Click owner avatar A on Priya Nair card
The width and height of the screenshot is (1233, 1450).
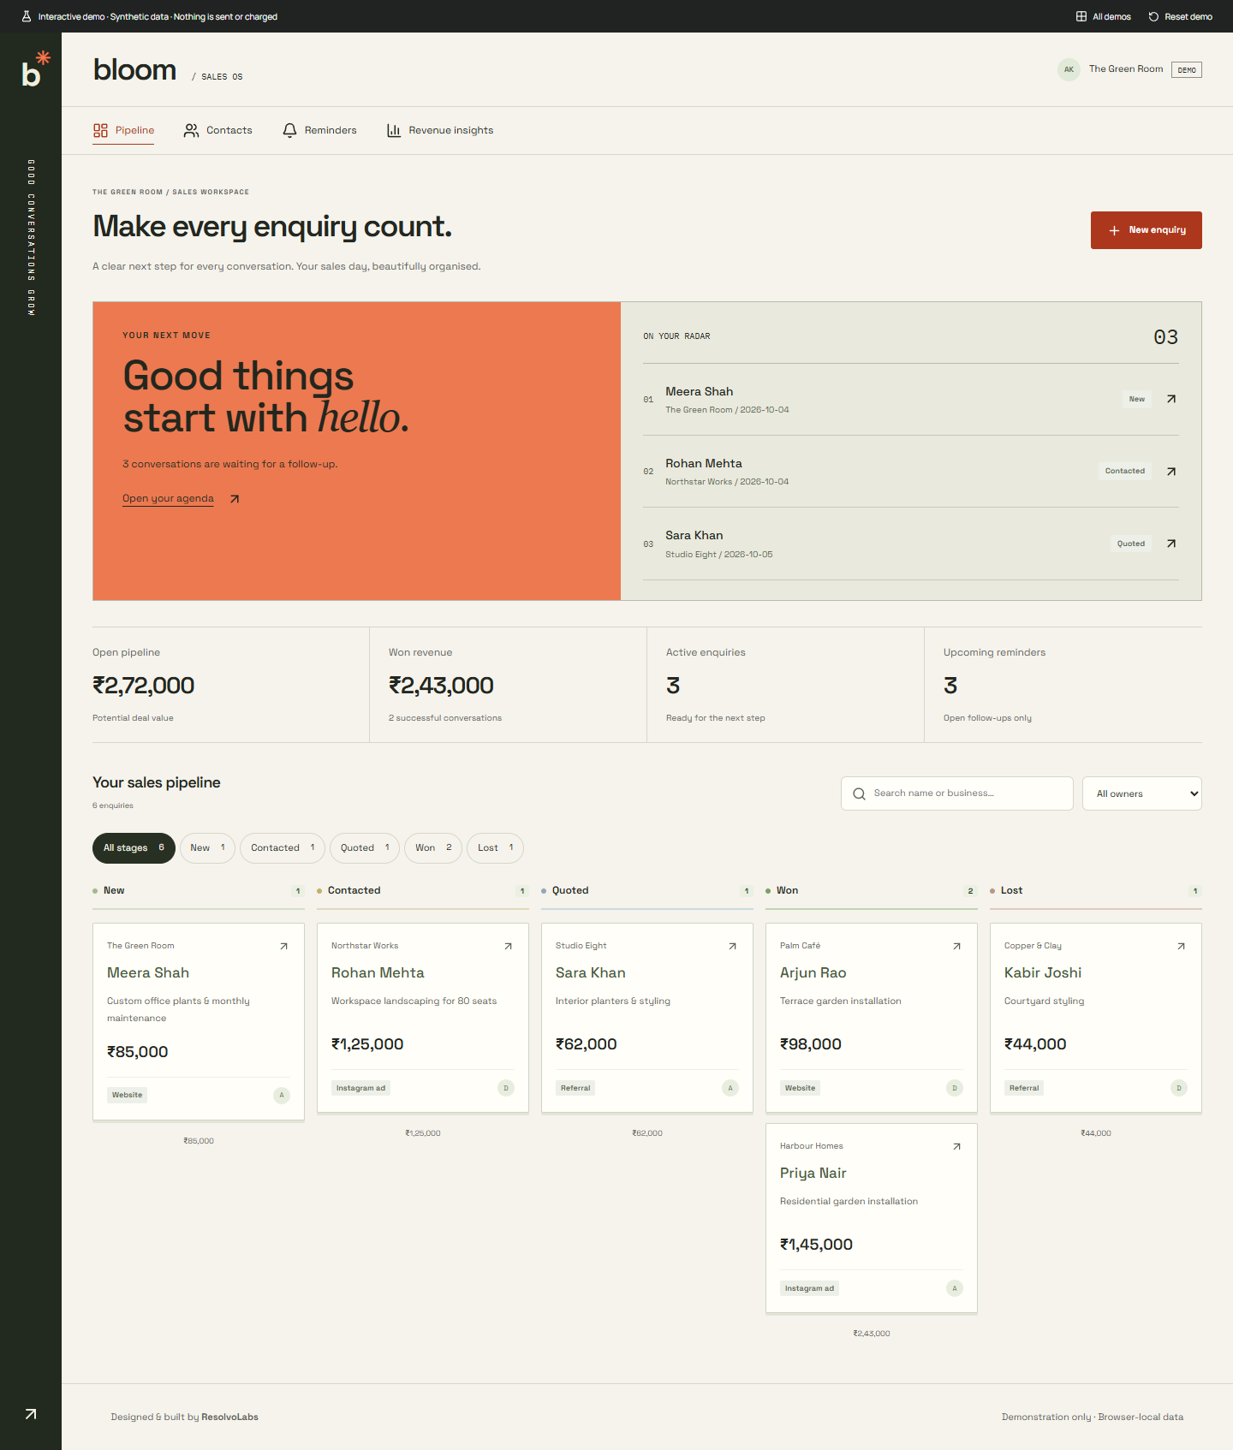955,1288
